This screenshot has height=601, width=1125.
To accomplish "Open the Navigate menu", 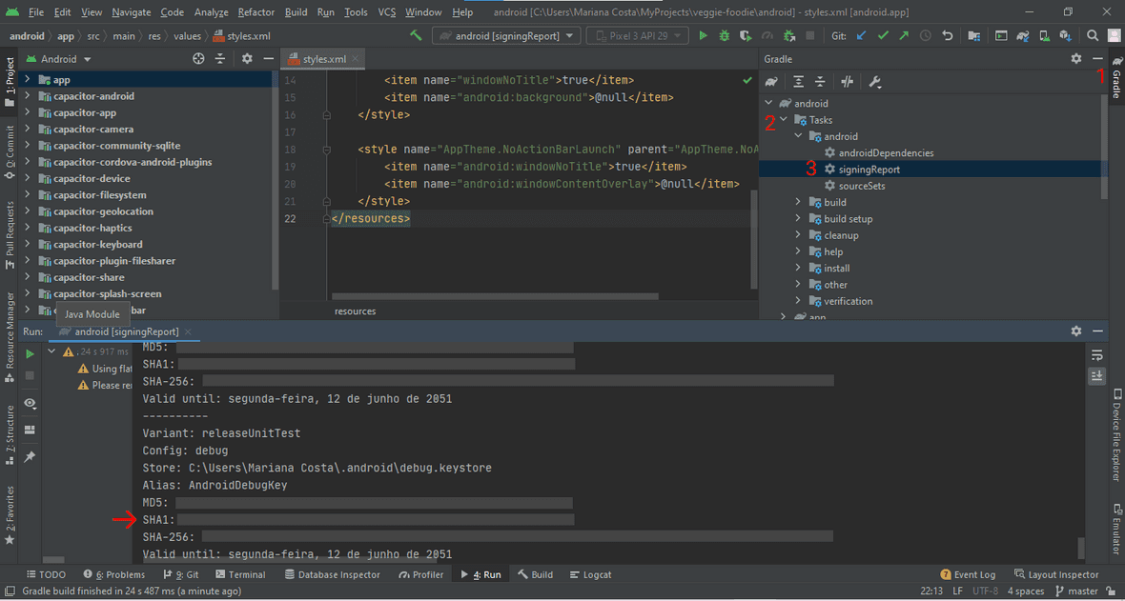I will [131, 11].
